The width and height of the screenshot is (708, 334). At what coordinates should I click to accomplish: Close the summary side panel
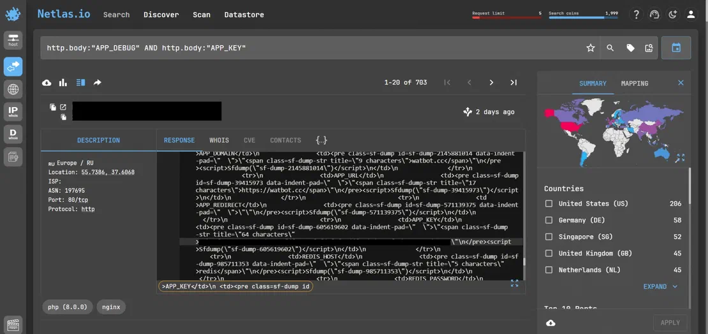(681, 83)
